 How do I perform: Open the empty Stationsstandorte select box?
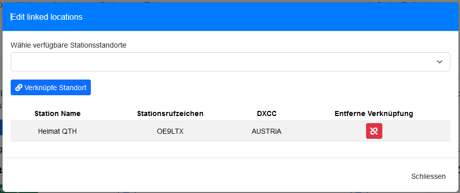pyautogui.click(x=231, y=62)
